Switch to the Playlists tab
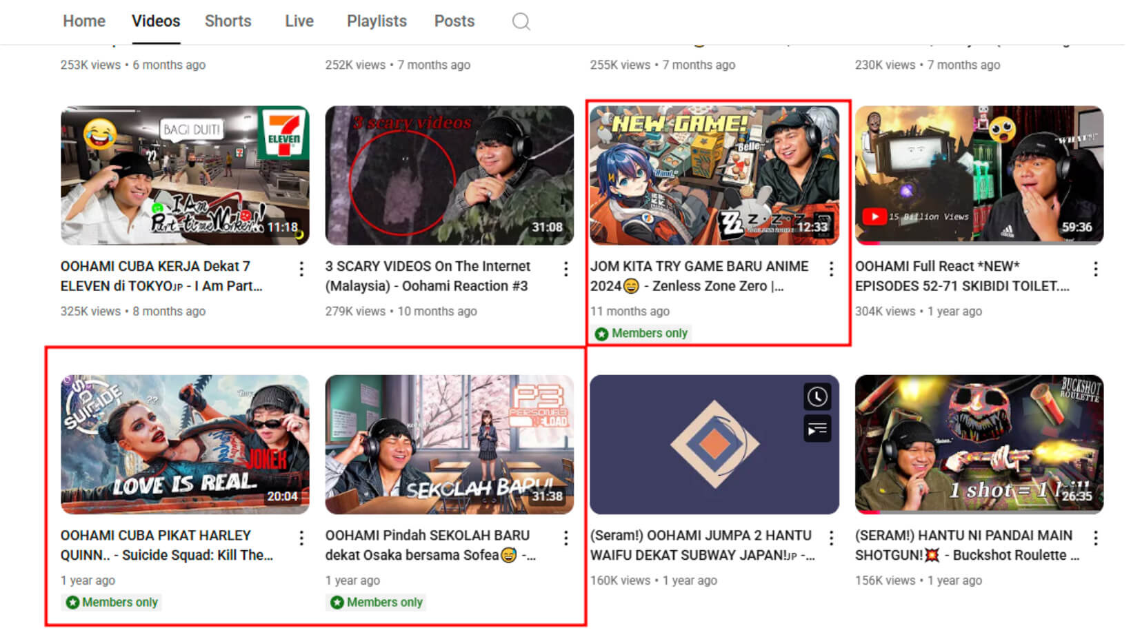1131x637 pixels. click(377, 21)
